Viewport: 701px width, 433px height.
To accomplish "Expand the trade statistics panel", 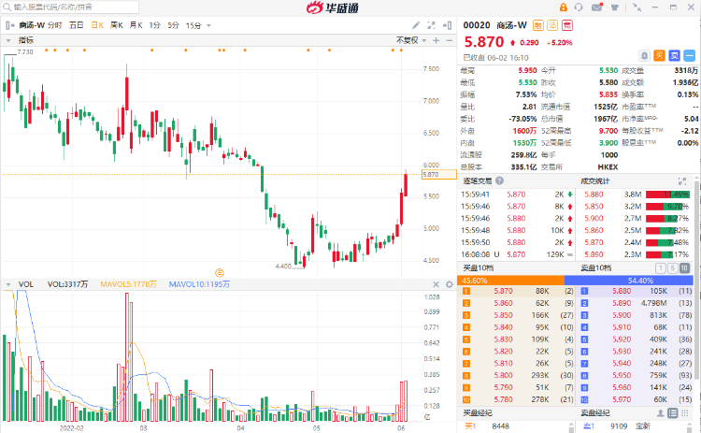I will 682,181.
